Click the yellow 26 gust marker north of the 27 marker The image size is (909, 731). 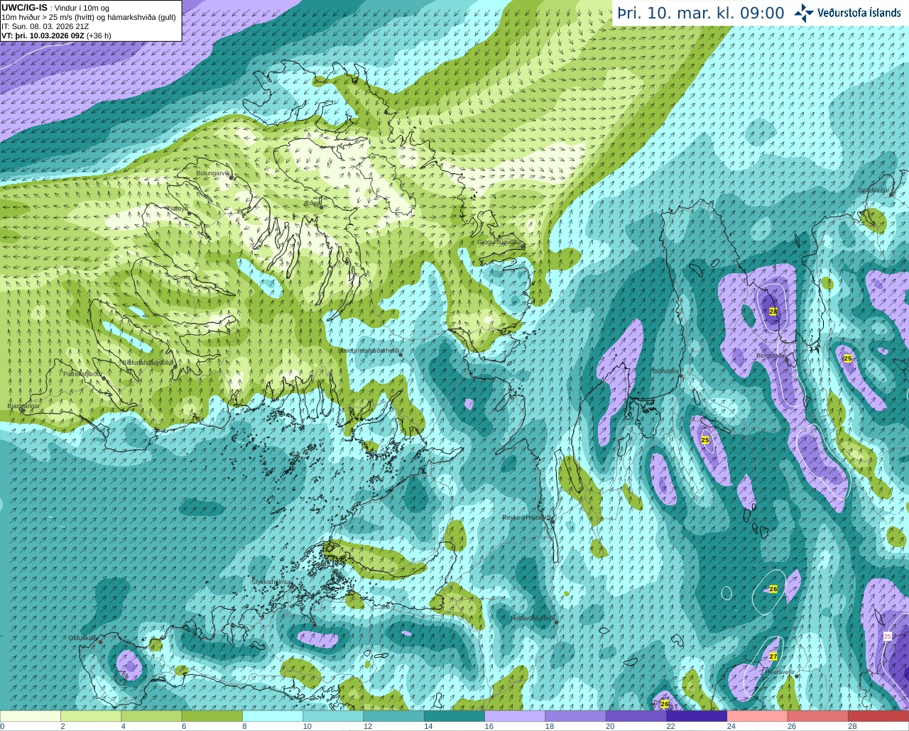773,589
